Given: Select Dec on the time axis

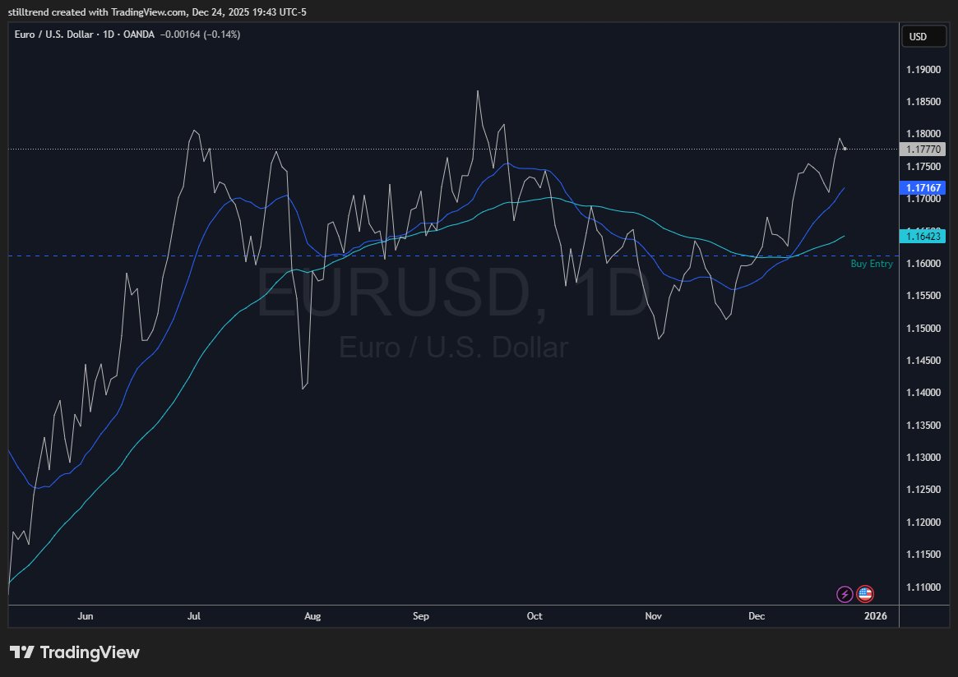Looking at the screenshot, I should click(x=756, y=615).
